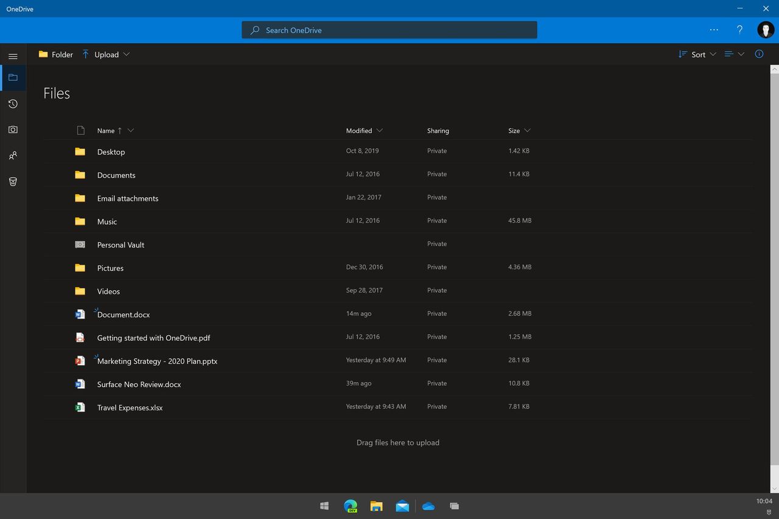
Task: Open File Explorer from the taskbar
Action: pos(377,506)
